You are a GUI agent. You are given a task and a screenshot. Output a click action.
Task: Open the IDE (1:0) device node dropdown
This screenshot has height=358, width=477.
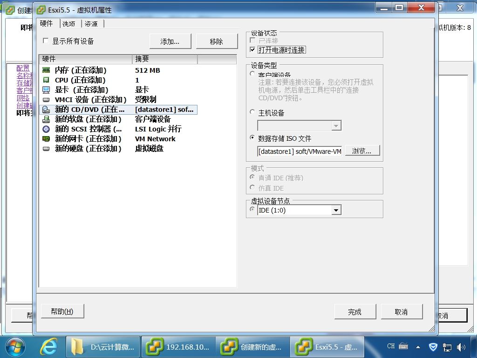tap(336, 210)
